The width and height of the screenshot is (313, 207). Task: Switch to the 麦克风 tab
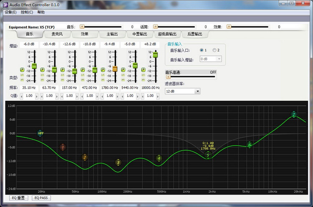57,34
